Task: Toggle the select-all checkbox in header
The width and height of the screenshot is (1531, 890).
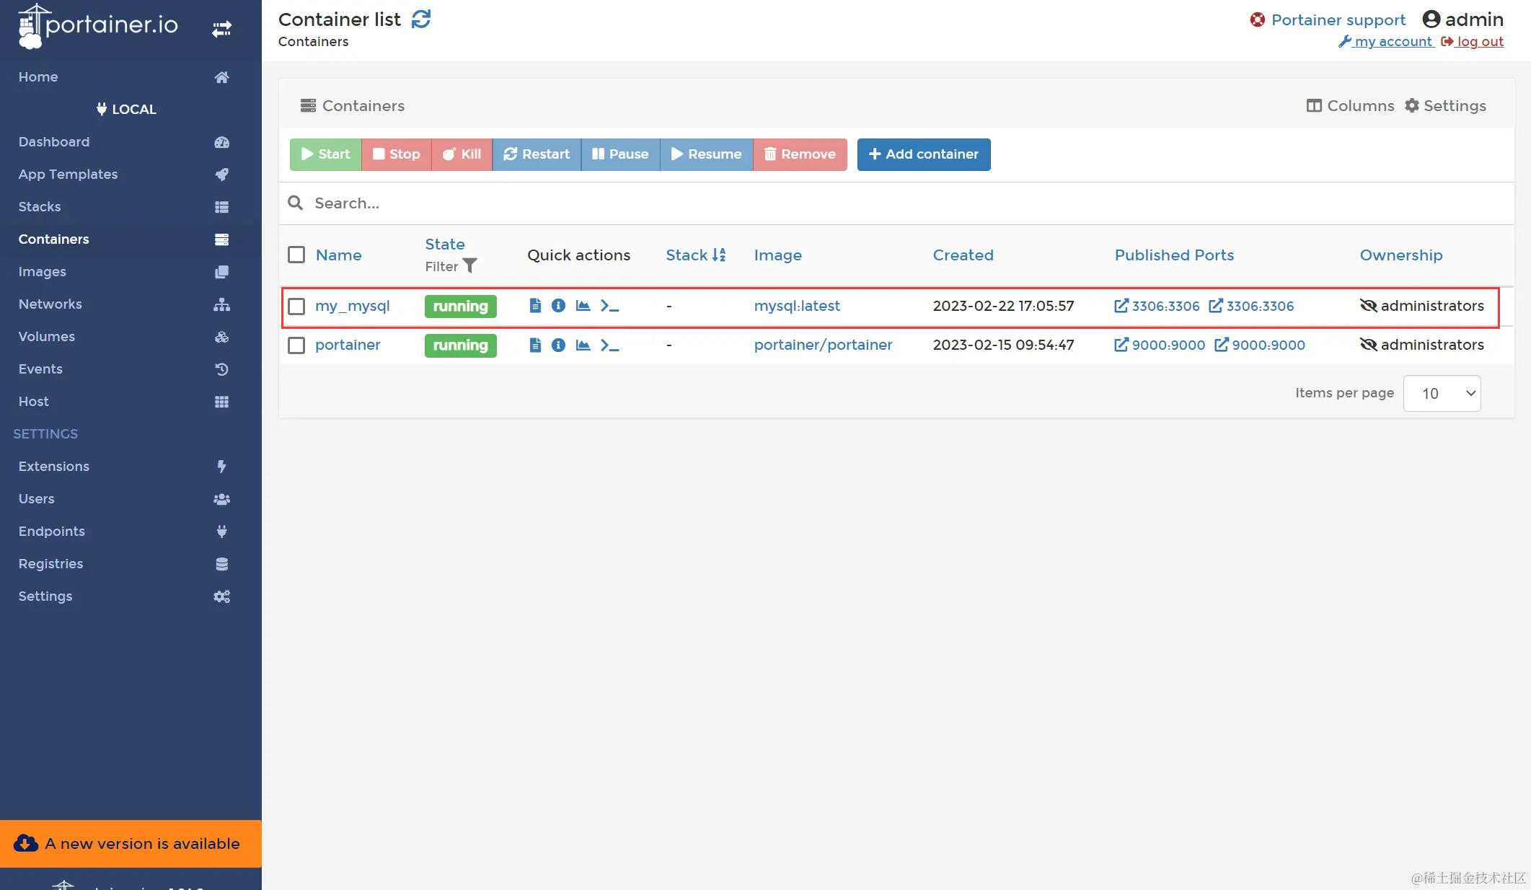Action: coord(296,255)
